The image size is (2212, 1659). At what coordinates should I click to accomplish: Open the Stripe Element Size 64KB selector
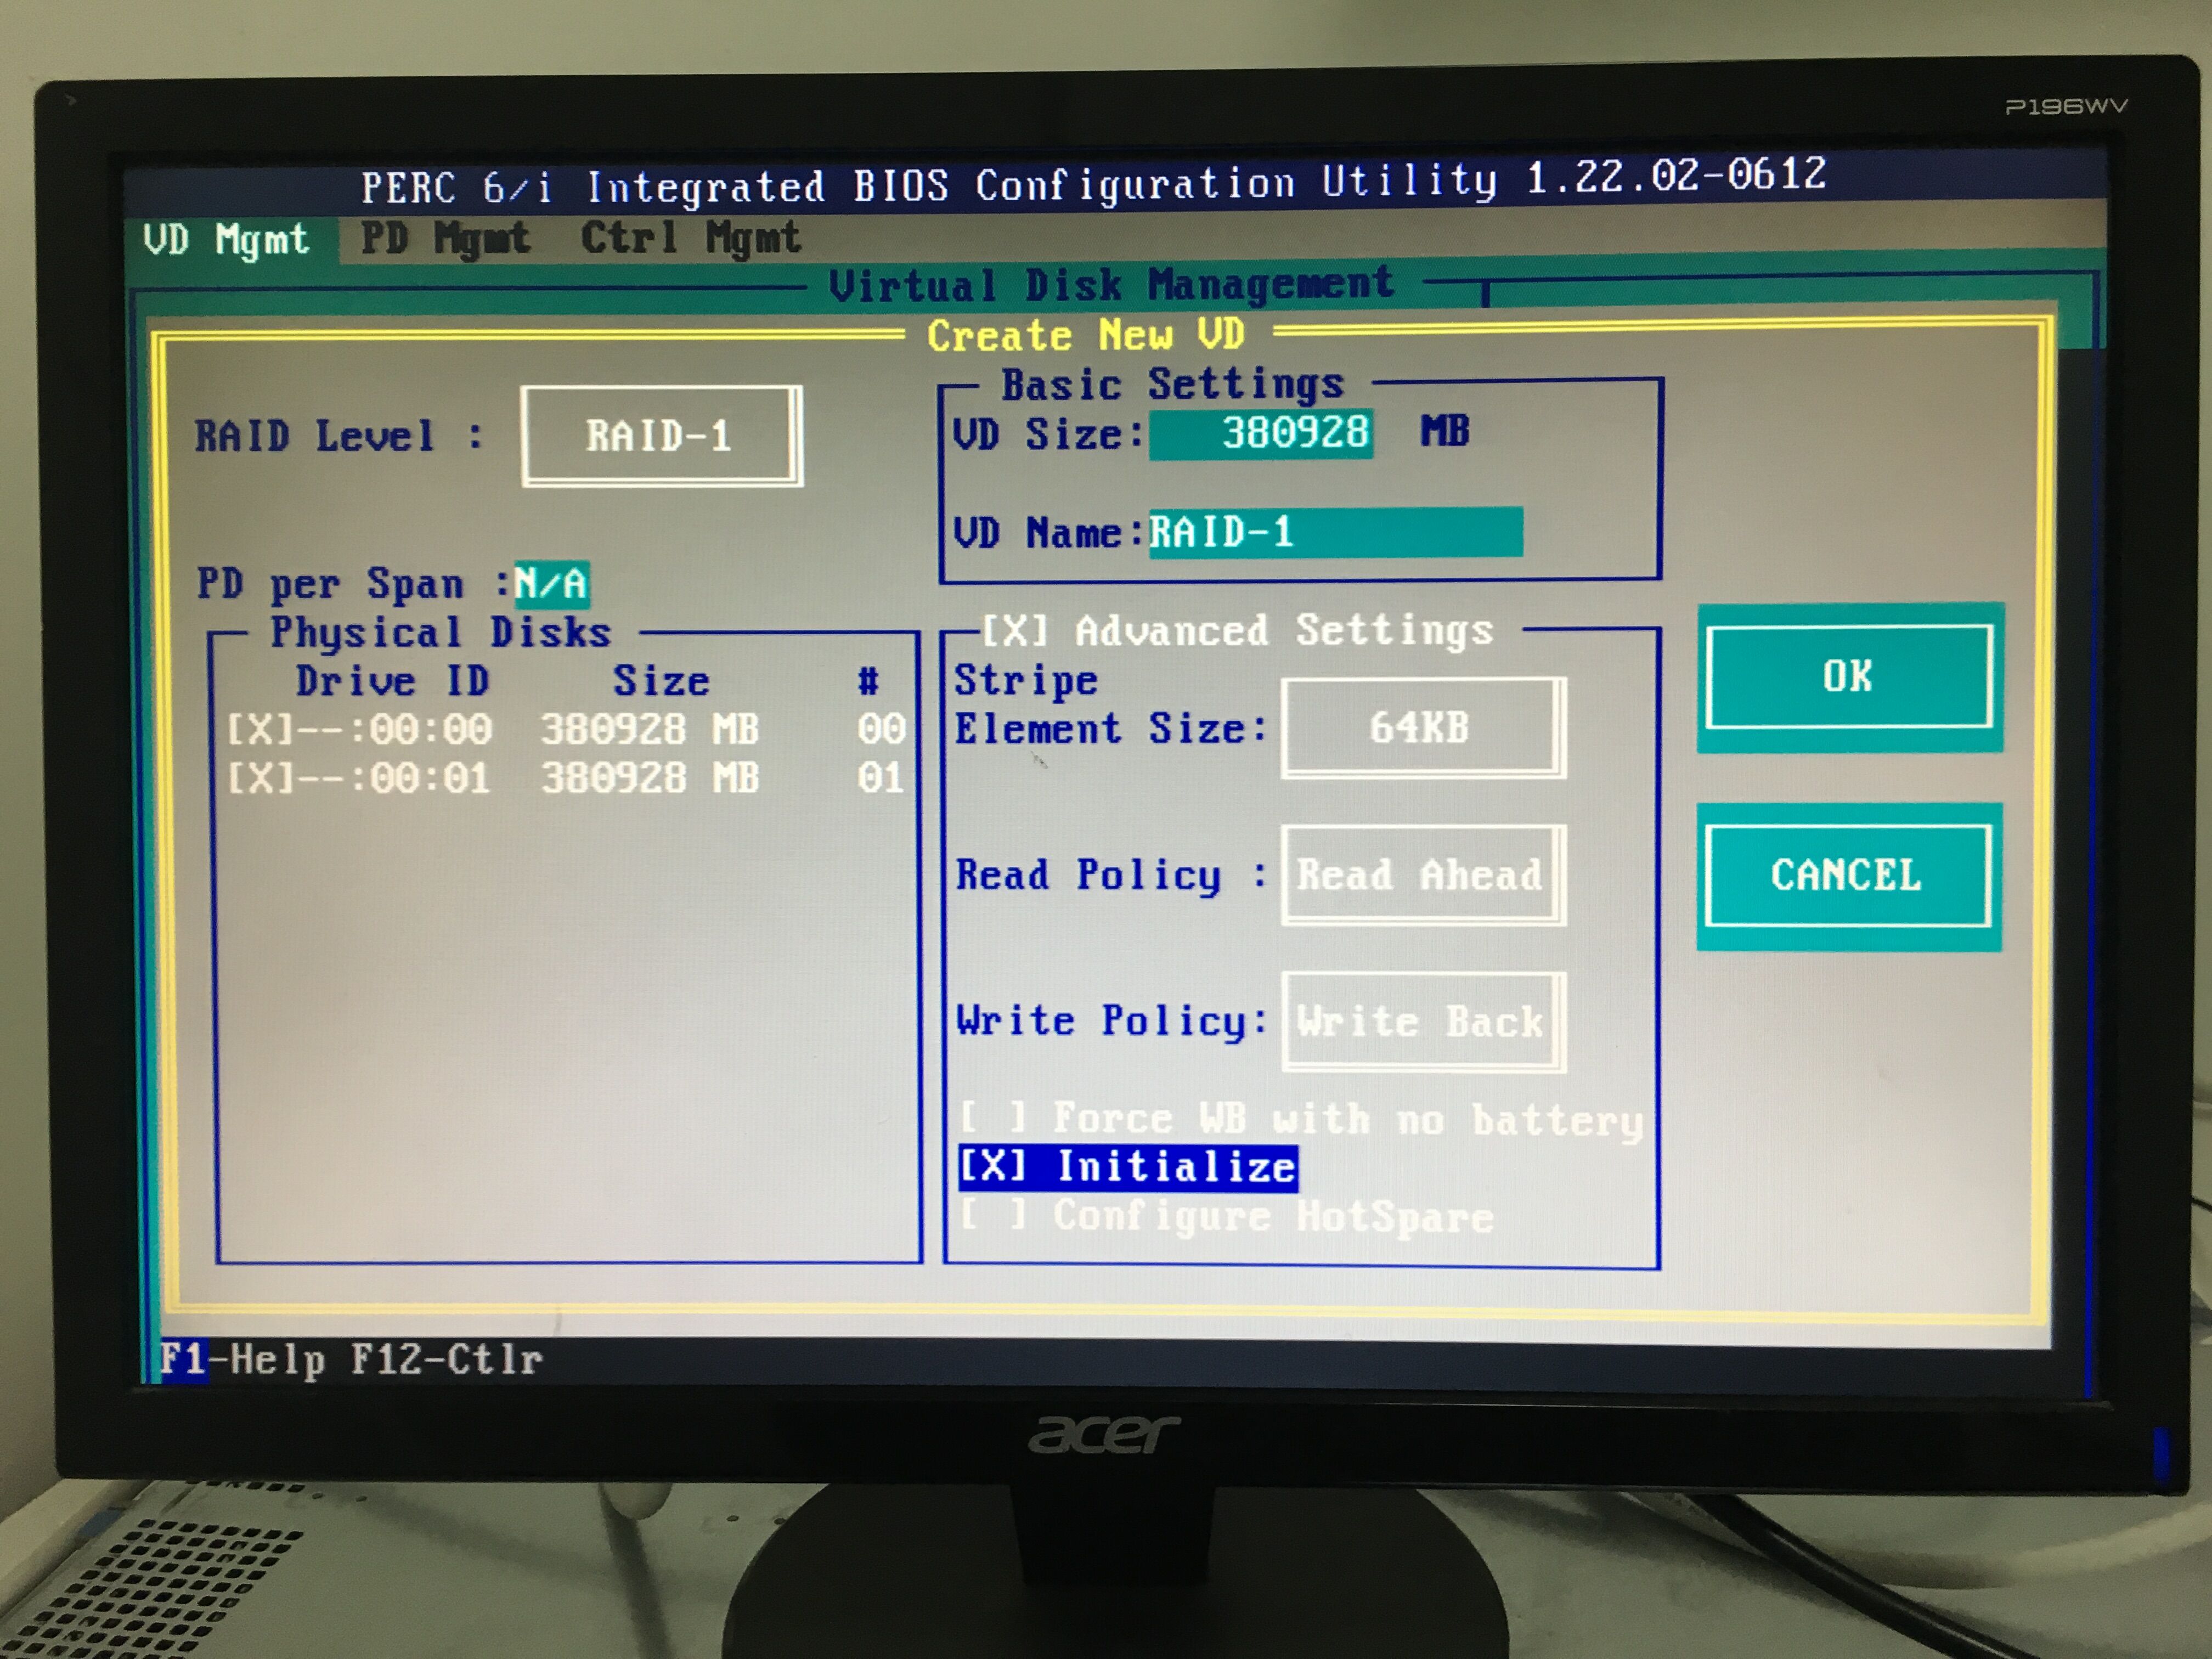tap(1424, 727)
